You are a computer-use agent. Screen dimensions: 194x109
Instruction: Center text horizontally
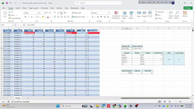58,17
